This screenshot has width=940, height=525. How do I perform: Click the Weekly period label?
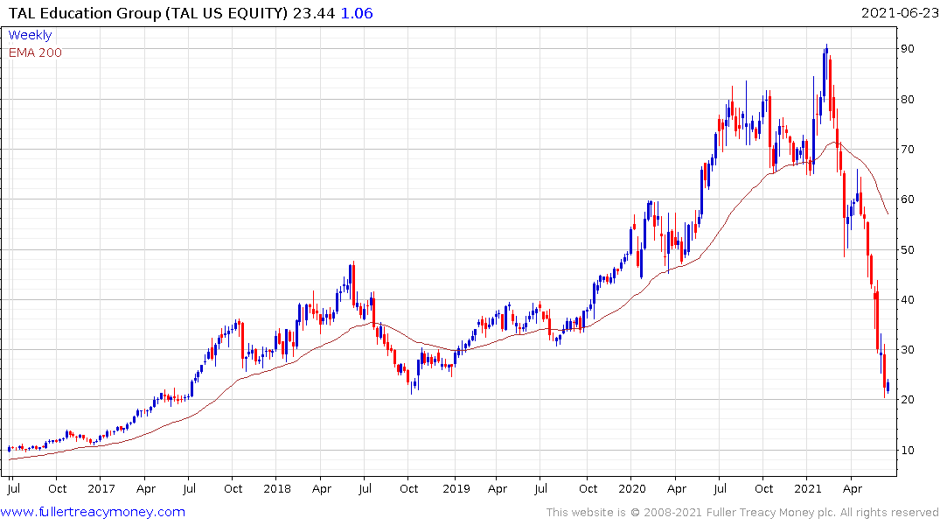pos(30,35)
